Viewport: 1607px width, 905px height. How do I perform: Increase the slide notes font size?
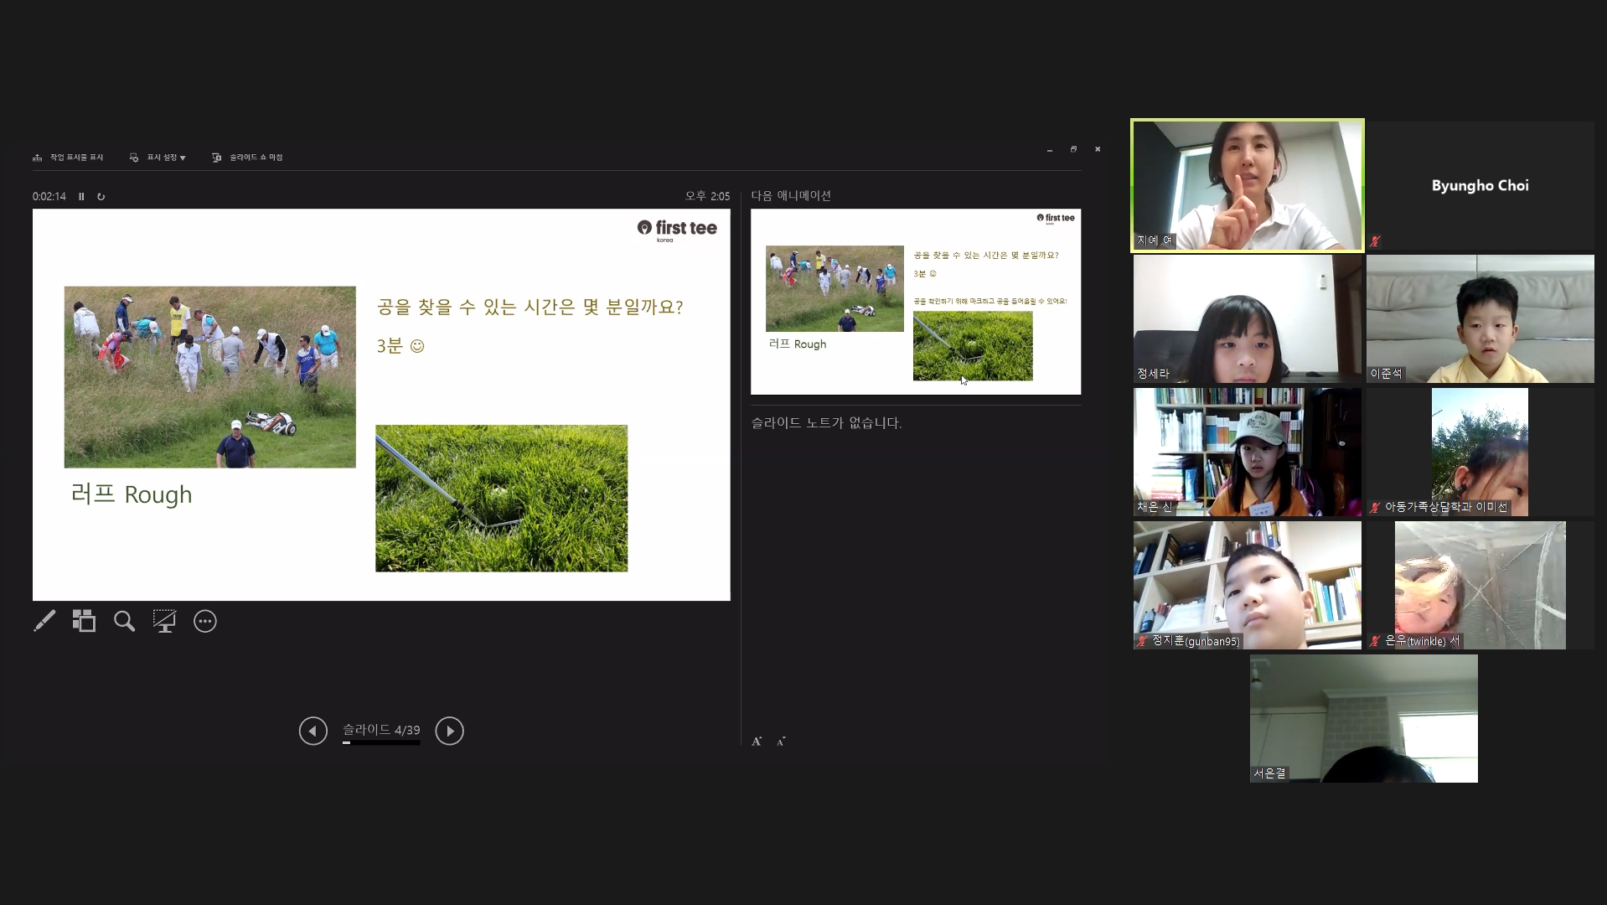pos(757,741)
